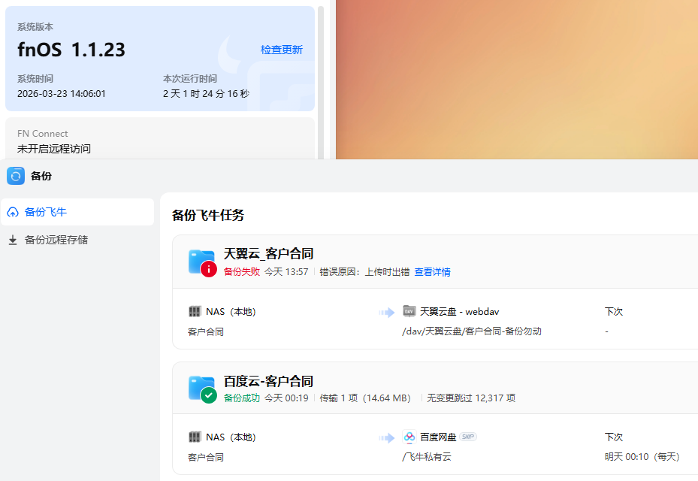Click the SWP badge next to 百度网盘
Viewport: 698px width, 481px height.
(467, 437)
